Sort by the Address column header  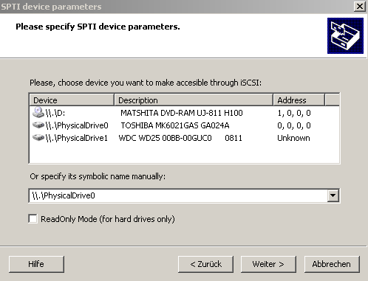tap(299, 100)
